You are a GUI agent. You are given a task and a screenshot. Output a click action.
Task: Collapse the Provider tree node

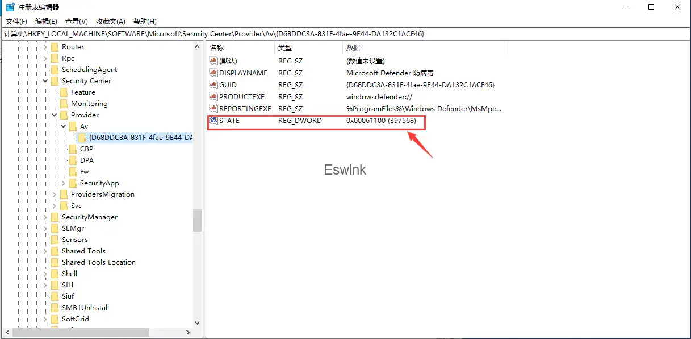point(55,115)
